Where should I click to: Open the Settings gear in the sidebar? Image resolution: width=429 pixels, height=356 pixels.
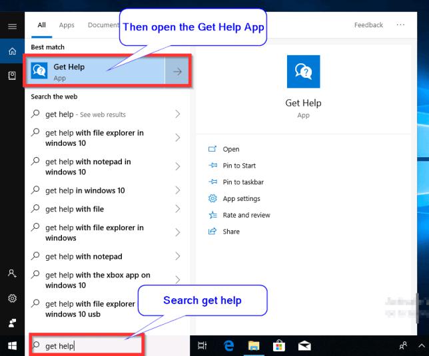[12, 298]
